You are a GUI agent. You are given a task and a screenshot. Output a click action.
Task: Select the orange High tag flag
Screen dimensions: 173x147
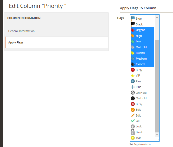(x=139, y=36)
